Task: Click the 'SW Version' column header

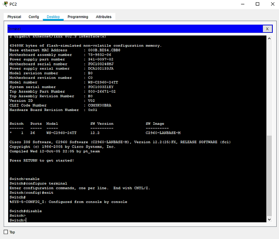Action: [x=102, y=124]
